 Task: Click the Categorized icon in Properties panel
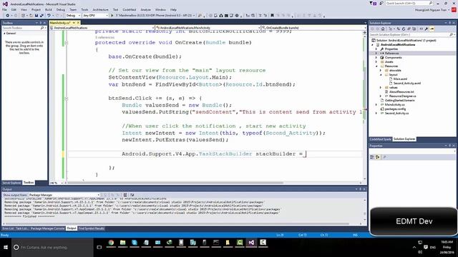click(x=372, y=157)
